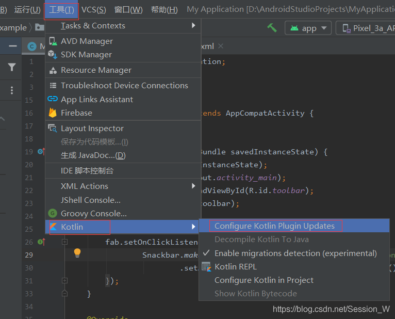Click the minimize dash icon in left panel
Image resolution: width=395 pixels, height=319 pixels.
pyautogui.click(x=13, y=46)
